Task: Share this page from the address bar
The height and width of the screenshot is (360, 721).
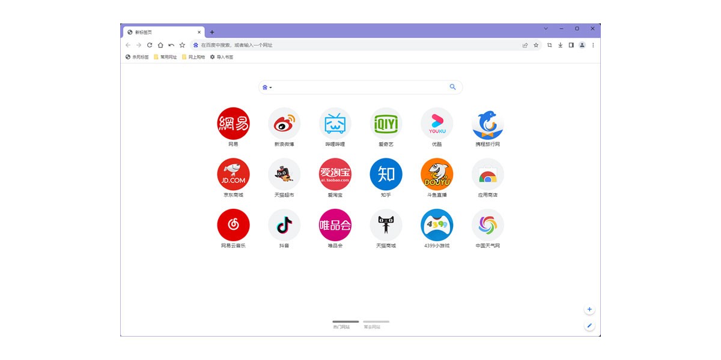Action: (x=525, y=45)
